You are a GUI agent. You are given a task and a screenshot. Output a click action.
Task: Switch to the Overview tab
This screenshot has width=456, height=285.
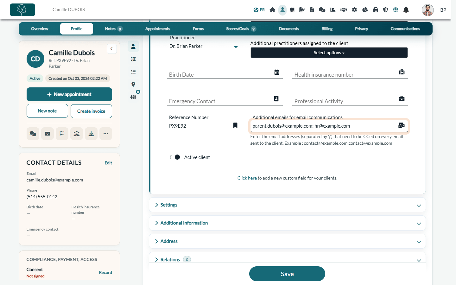[x=40, y=29]
